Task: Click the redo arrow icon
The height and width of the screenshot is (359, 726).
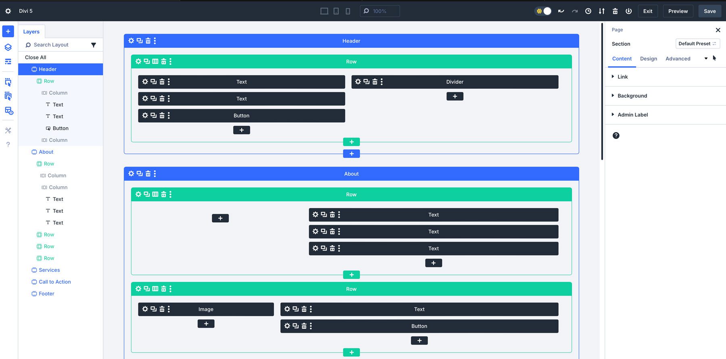Action: pyautogui.click(x=575, y=11)
